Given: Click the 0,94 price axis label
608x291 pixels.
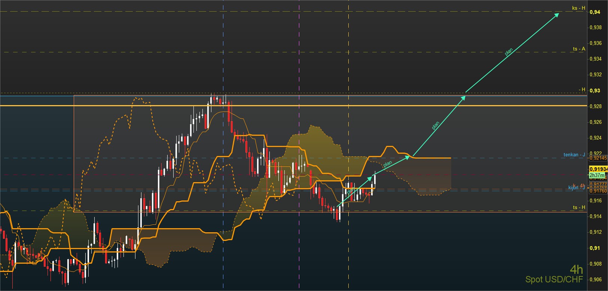Looking at the screenshot, I should 595,12.
